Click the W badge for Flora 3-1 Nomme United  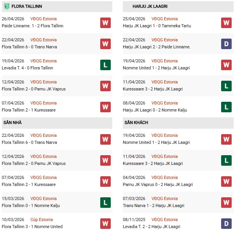point(105,223)
